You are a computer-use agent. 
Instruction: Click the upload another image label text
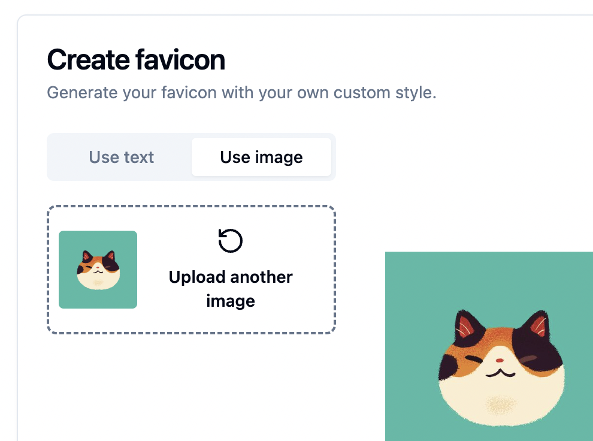[x=230, y=289]
